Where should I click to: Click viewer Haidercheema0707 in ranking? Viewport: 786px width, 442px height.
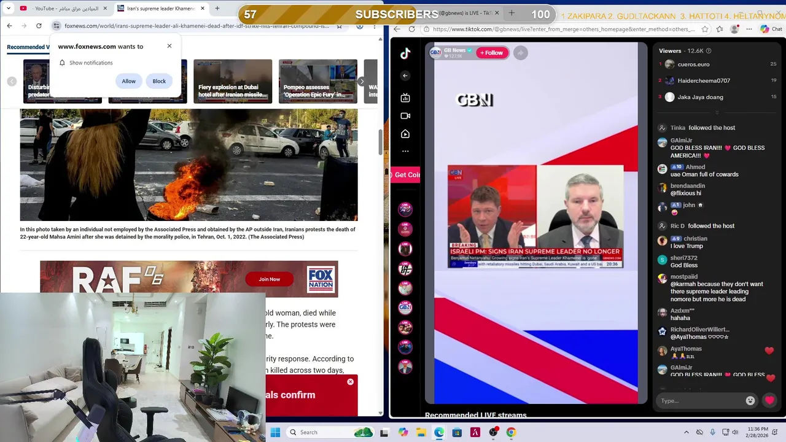704,80
